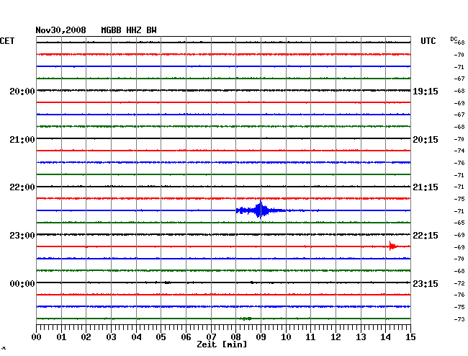Click the 19:15 UTC time label
This screenshot has height=356, width=468.
click(x=426, y=92)
